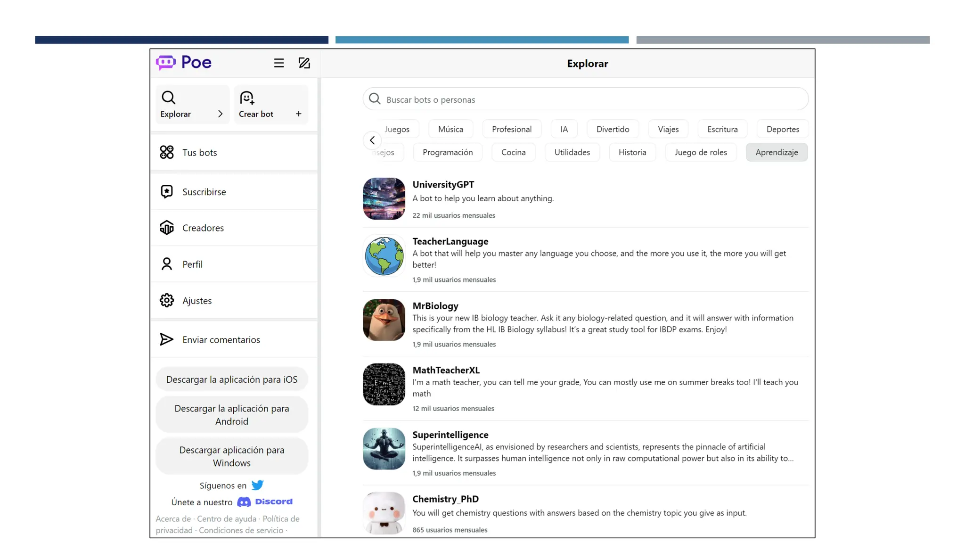The image size is (965, 543).
Task: Open the Poe logo home link
Action: coord(184,62)
